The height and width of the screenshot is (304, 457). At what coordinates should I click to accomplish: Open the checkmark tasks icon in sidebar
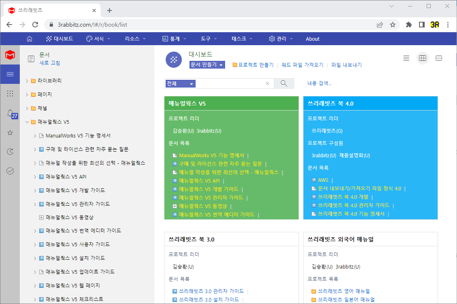pos(10,171)
